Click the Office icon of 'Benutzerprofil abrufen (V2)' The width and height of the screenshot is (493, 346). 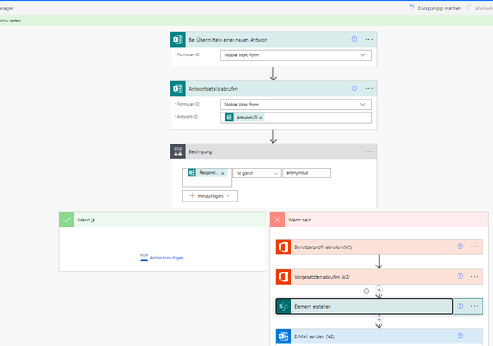coord(284,247)
